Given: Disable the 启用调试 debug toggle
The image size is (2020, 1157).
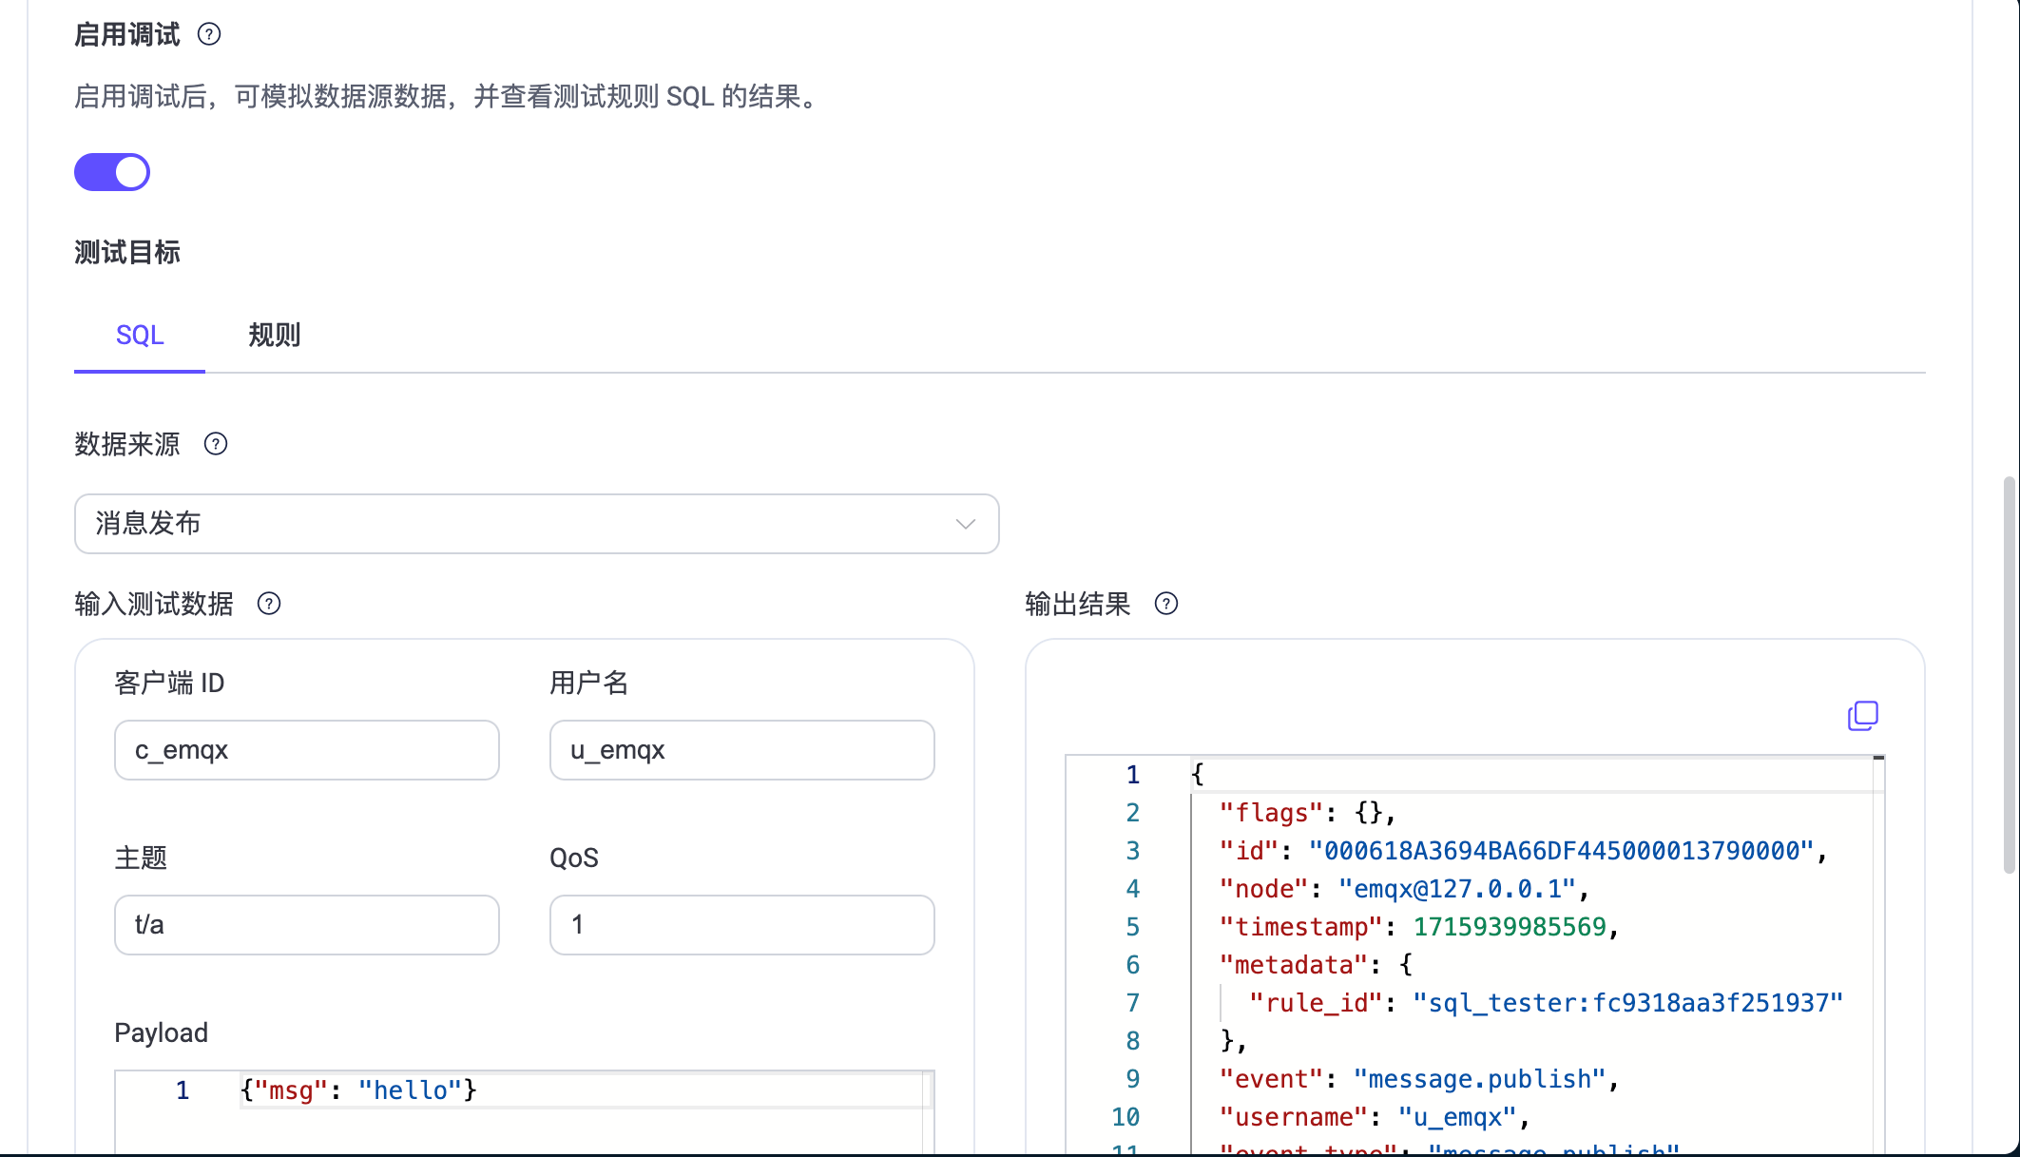Looking at the screenshot, I should [x=112, y=172].
